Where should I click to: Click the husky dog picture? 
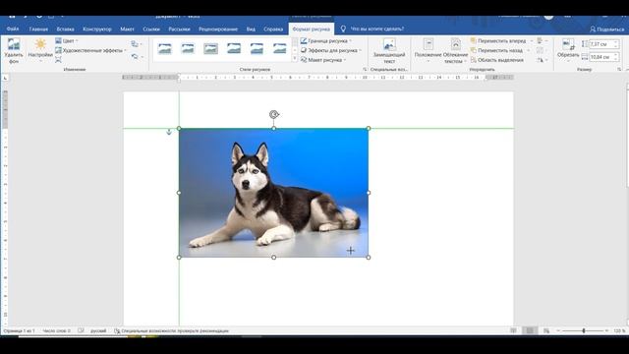[273, 193]
